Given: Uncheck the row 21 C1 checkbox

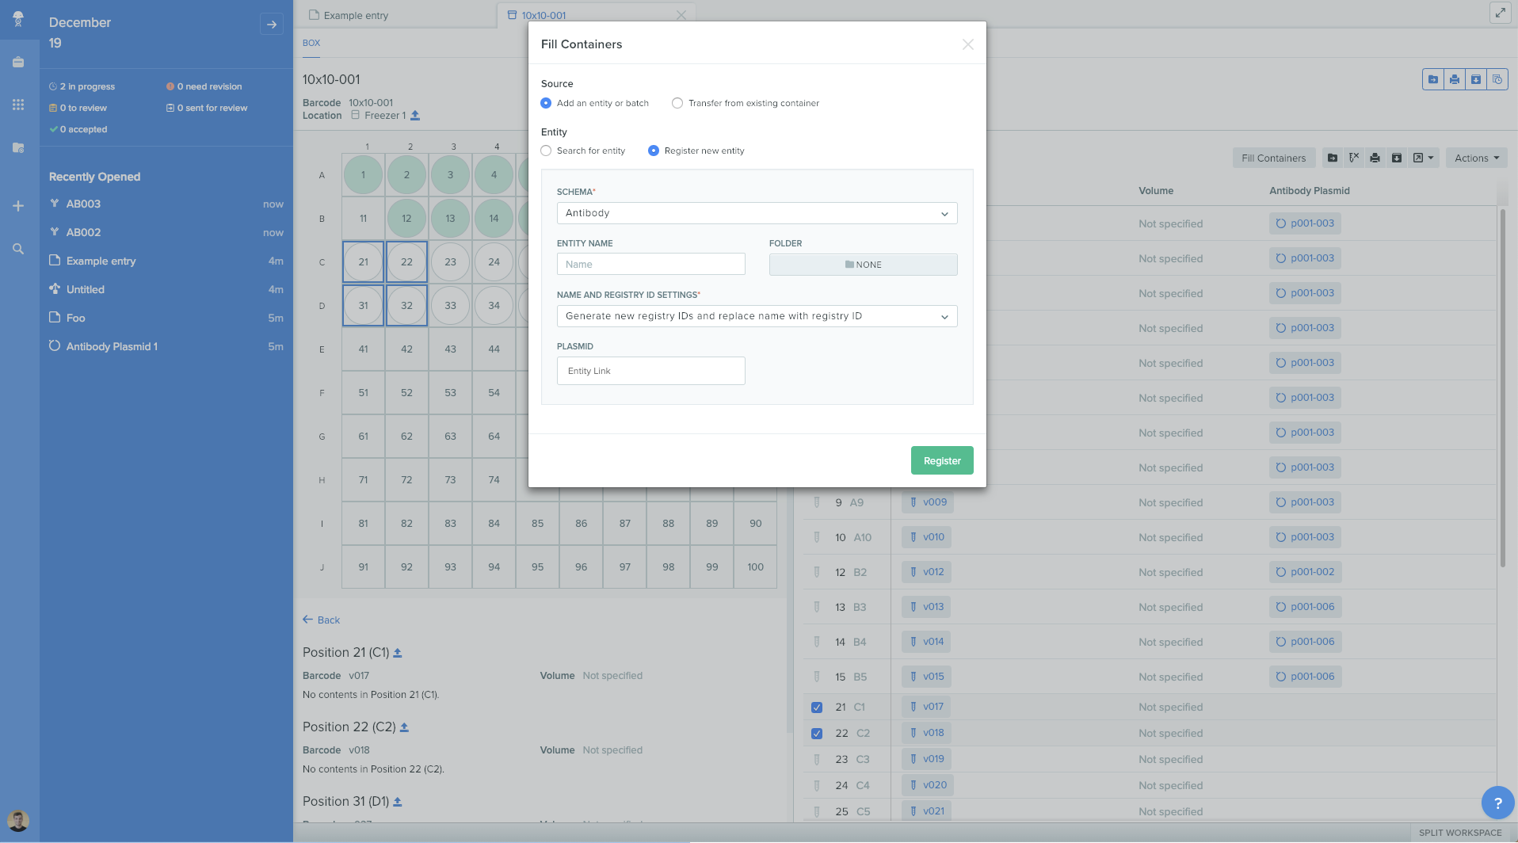Looking at the screenshot, I should pos(817,708).
